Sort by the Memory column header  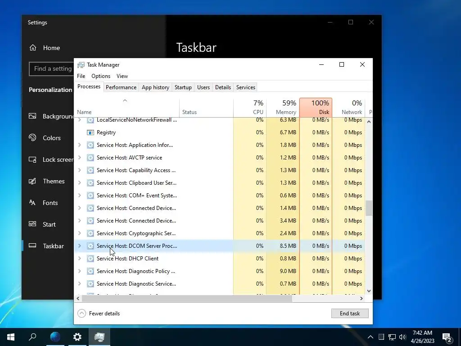(x=283, y=107)
